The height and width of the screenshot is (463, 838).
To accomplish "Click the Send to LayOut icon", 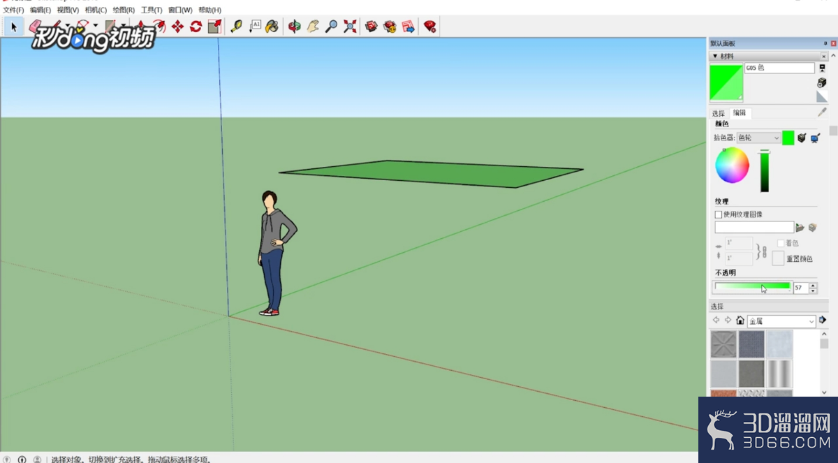I will pyautogui.click(x=409, y=27).
